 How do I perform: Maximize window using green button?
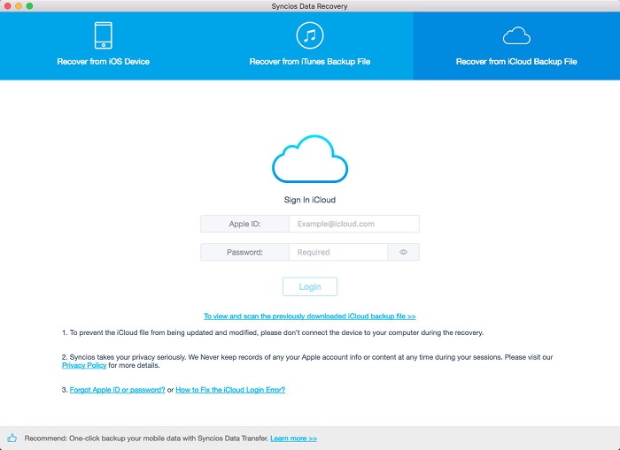(x=29, y=6)
